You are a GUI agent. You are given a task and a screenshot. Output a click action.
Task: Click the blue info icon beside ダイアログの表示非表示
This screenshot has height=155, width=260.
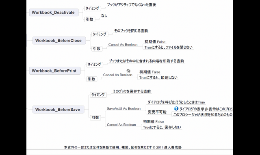[176, 109]
